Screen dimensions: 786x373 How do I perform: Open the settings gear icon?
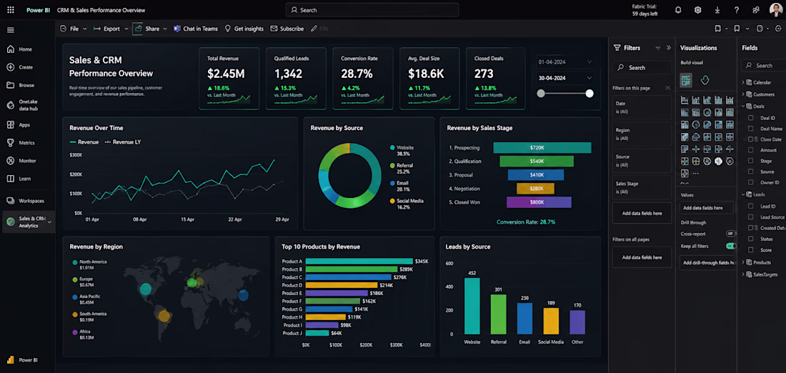pos(698,10)
